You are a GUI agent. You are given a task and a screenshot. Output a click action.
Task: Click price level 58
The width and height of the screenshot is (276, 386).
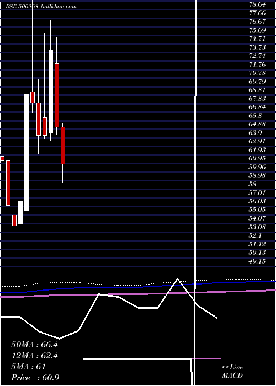[253, 184]
